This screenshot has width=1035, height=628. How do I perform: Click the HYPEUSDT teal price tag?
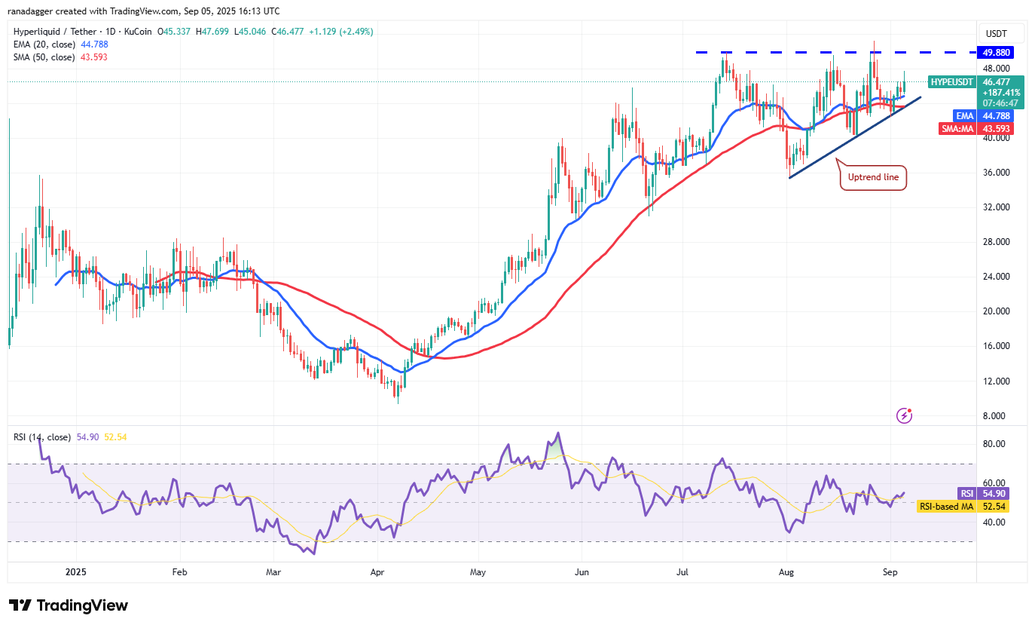(x=951, y=82)
